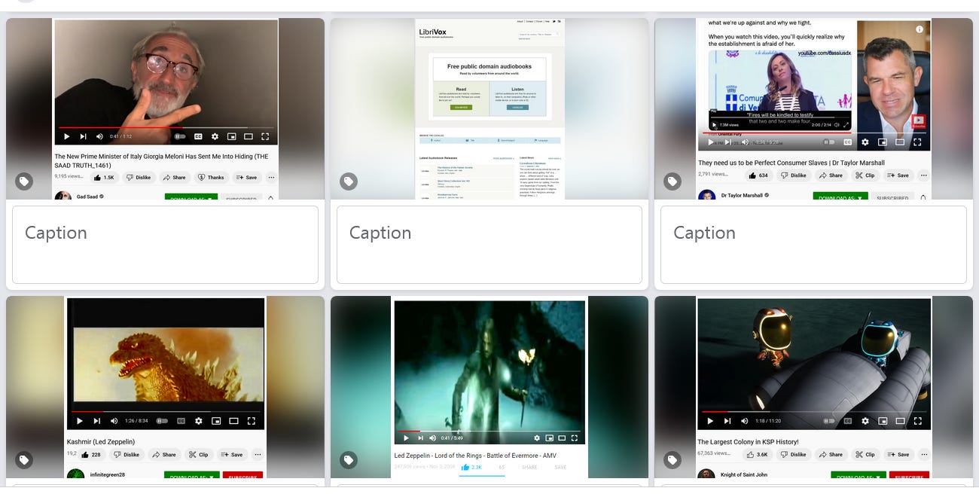The image size is (979, 494).
Task: Click play icon in Gad Saad video screenshot
Action: (x=66, y=136)
